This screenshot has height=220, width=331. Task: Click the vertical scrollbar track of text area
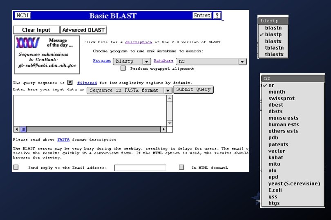[x=170, y=110]
